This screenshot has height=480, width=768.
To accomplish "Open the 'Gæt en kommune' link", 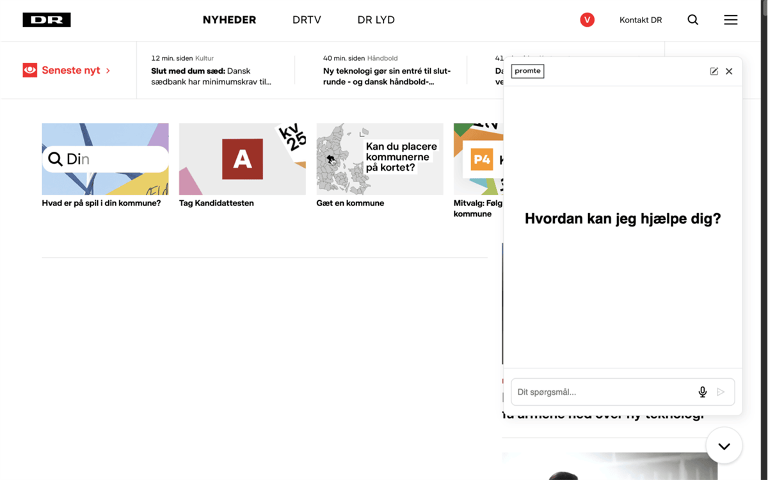I will pyautogui.click(x=350, y=203).
